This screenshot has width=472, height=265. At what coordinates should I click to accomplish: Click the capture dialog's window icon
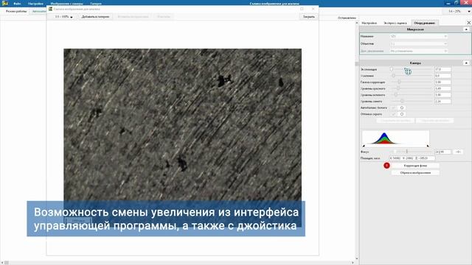pyautogui.click(x=50, y=9)
